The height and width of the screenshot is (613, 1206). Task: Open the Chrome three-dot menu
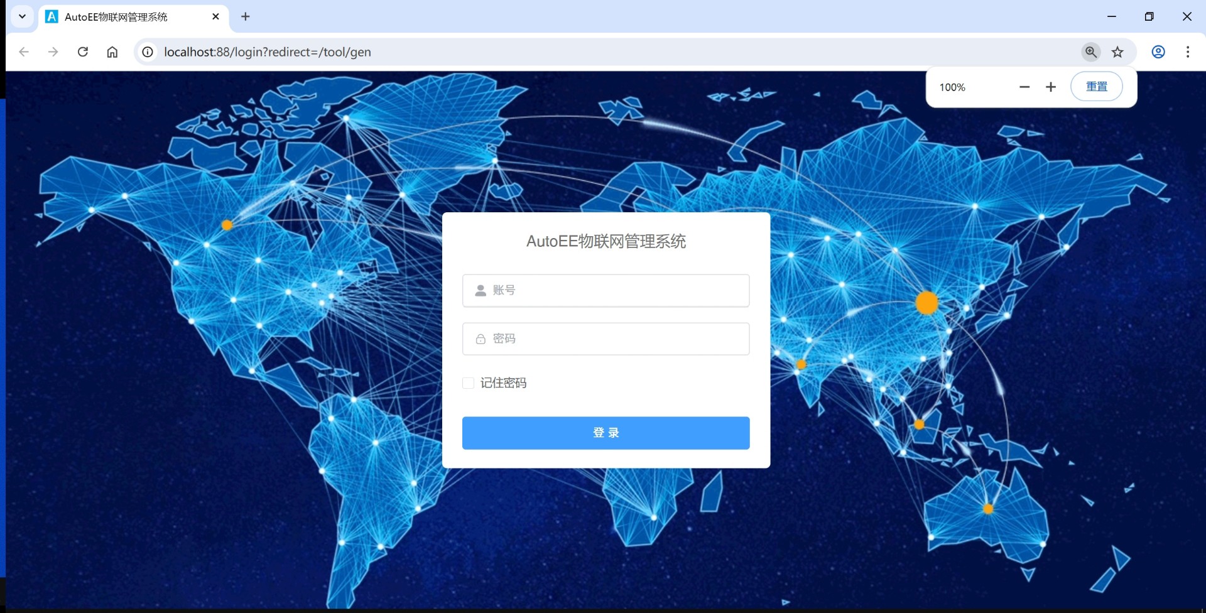point(1188,52)
